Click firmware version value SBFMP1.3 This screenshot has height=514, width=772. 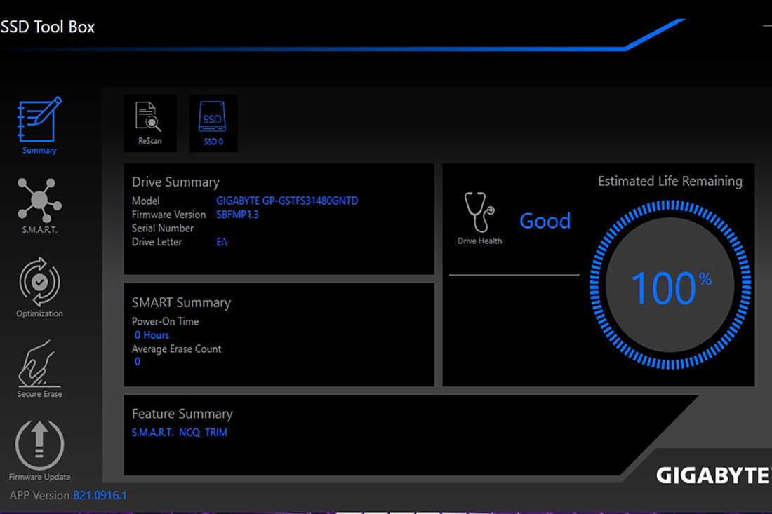(237, 215)
